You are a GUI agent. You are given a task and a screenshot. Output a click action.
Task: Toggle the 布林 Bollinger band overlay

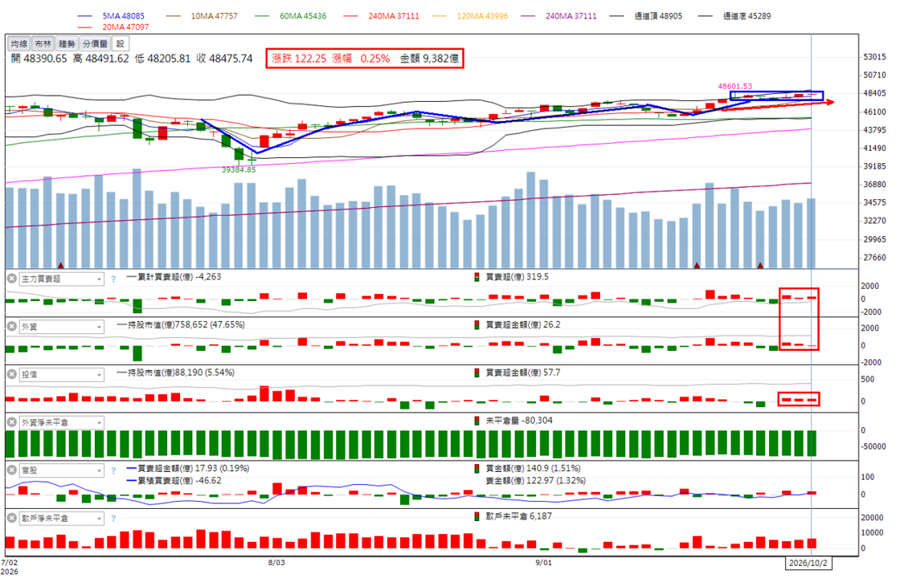tap(43, 43)
